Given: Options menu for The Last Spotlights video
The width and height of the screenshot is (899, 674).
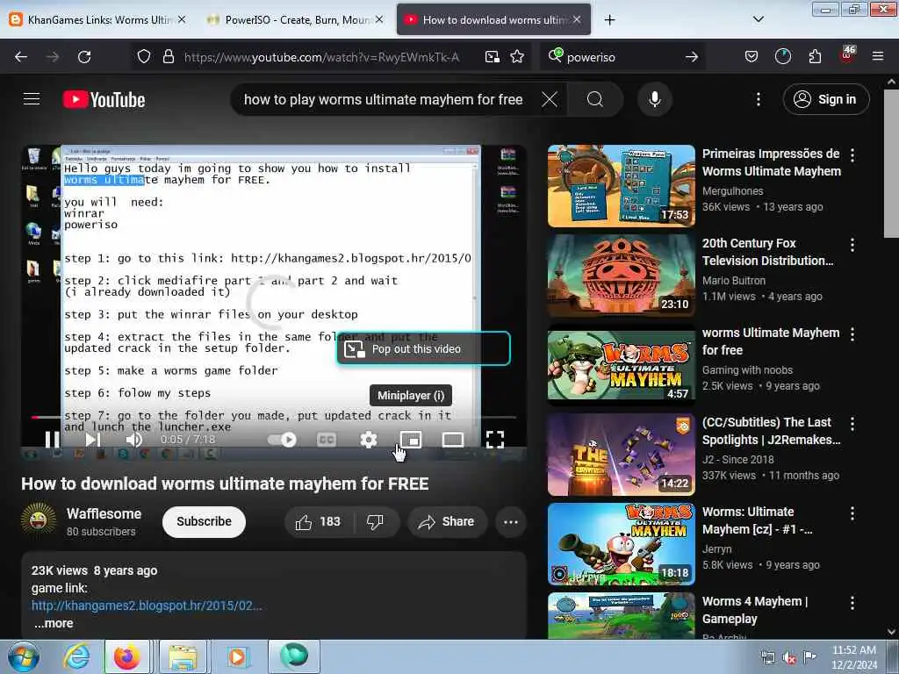Looking at the screenshot, I should [x=852, y=424].
